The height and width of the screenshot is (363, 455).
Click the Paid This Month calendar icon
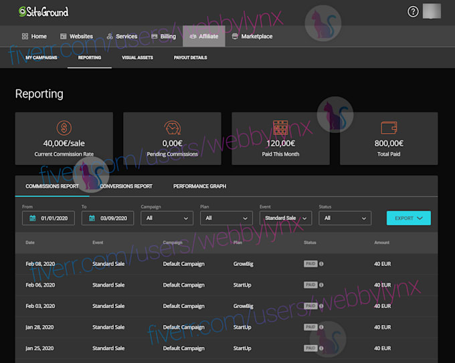(x=280, y=128)
